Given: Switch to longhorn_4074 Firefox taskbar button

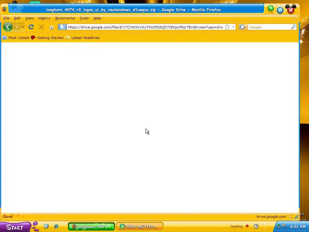Looking at the screenshot, I should 91,227.
